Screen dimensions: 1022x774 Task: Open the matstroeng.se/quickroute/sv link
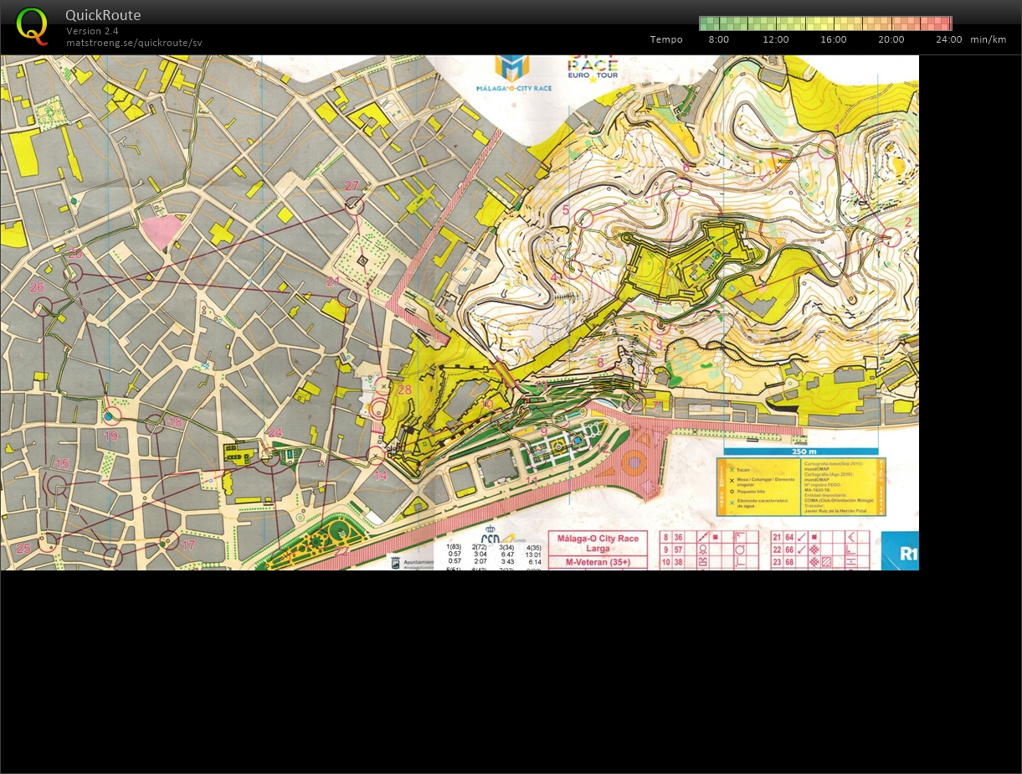pos(134,43)
